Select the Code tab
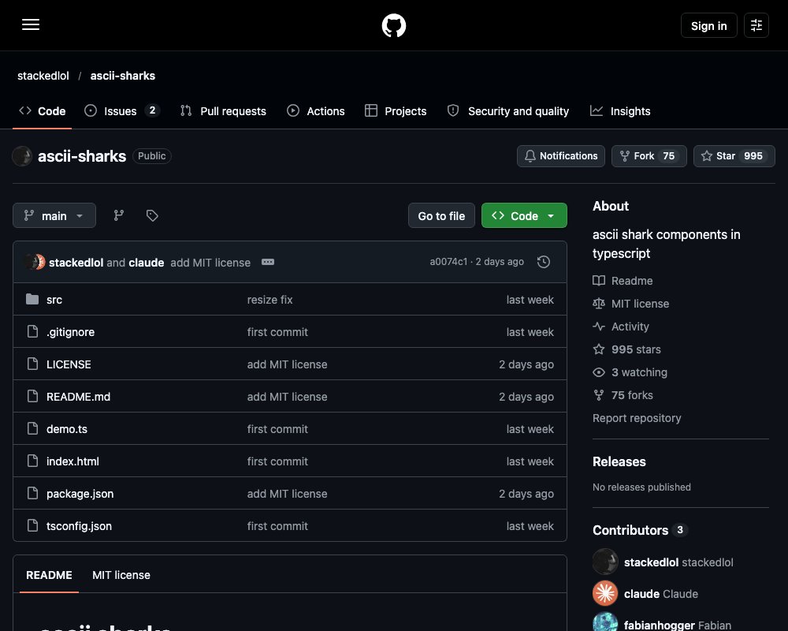Image resolution: width=788 pixels, height=631 pixels. tap(43, 110)
